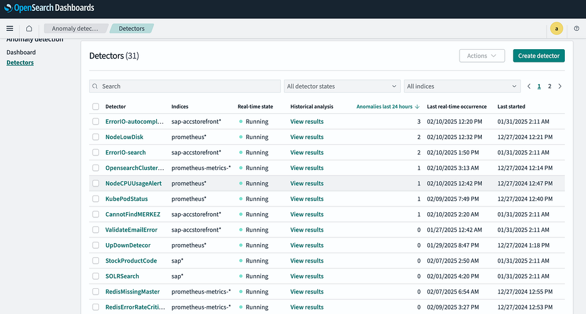View results for StockProductCode
The image size is (586, 314).
tap(307, 261)
